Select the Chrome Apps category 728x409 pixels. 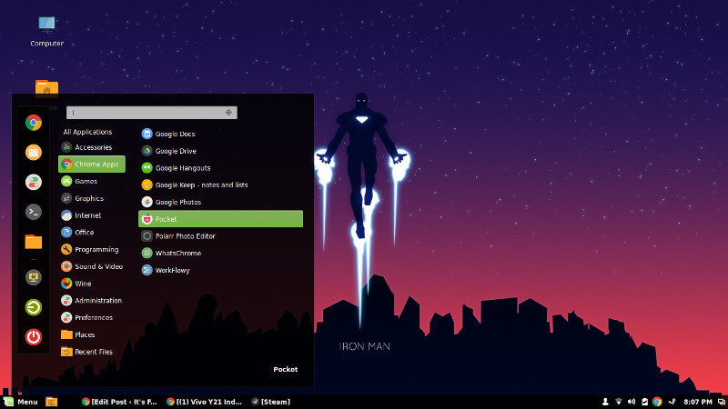tap(92, 165)
